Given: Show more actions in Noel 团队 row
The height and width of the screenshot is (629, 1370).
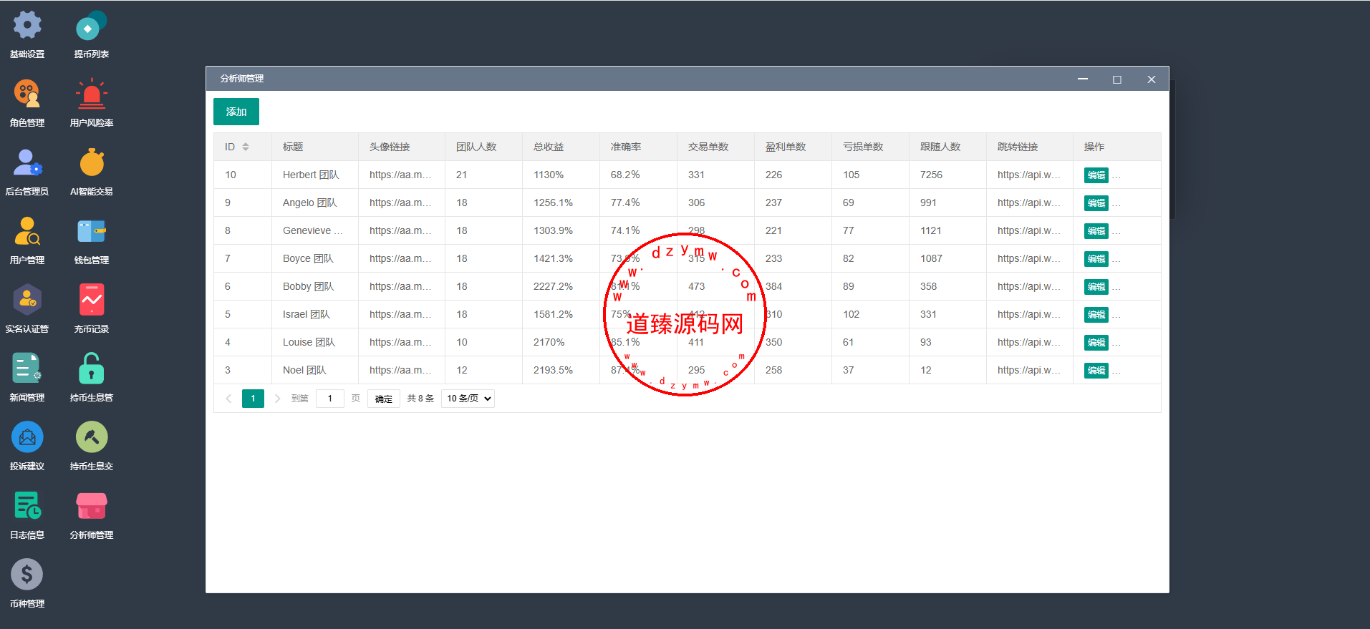Looking at the screenshot, I should click(1116, 371).
